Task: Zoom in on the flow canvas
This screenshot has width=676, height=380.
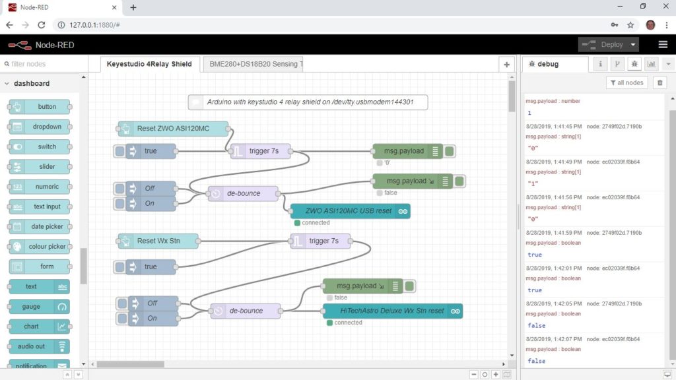Action: (496, 375)
